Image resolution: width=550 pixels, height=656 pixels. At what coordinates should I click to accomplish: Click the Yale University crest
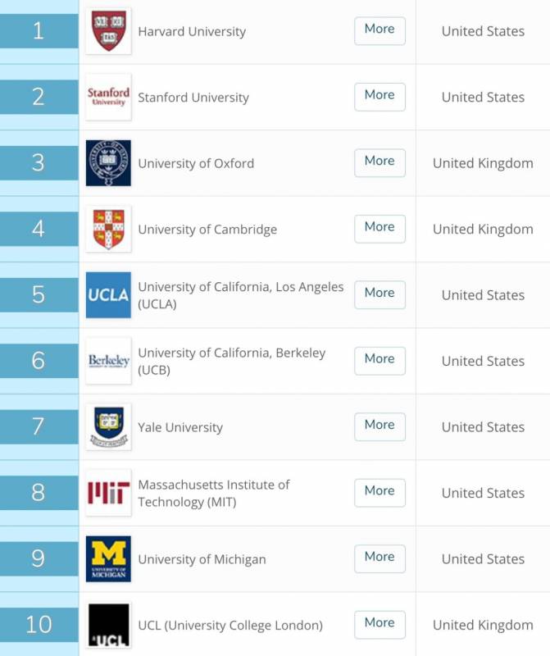(x=108, y=427)
